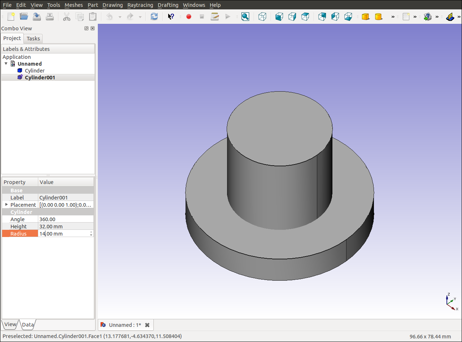Click the Copy toolbar icon
This screenshot has height=342, width=462.
tap(80, 17)
